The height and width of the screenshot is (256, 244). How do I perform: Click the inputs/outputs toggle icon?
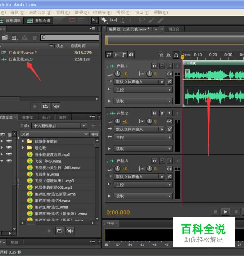coord(109,55)
